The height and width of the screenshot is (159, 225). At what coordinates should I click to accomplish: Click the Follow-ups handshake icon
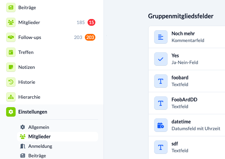point(11,37)
